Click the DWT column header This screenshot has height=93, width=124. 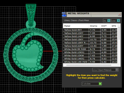click(105, 26)
